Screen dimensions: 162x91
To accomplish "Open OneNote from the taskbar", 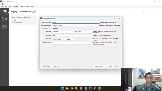I will (x=81, y=88).
